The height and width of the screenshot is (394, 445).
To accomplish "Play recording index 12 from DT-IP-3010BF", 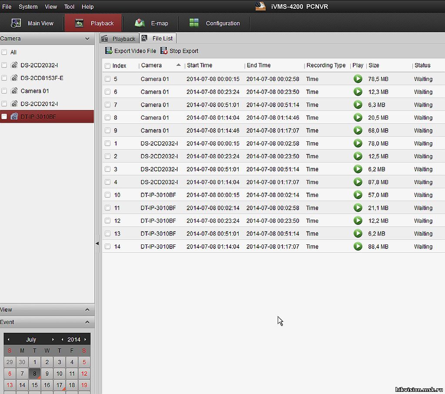I will (358, 220).
